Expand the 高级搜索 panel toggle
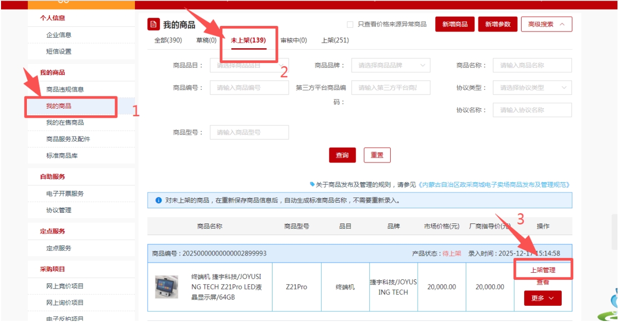 tap(546, 24)
